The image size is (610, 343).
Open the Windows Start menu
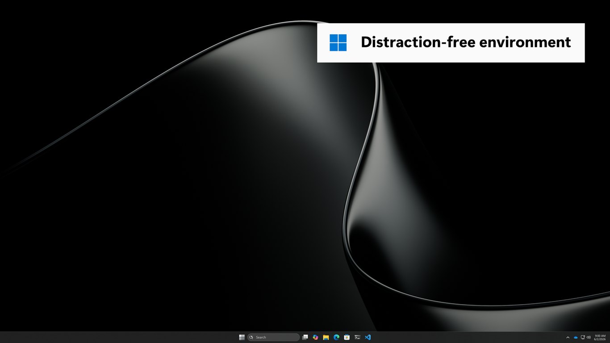(242, 337)
